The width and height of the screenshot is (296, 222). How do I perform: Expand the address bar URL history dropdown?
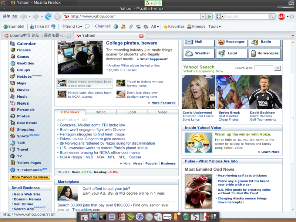point(203,16)
